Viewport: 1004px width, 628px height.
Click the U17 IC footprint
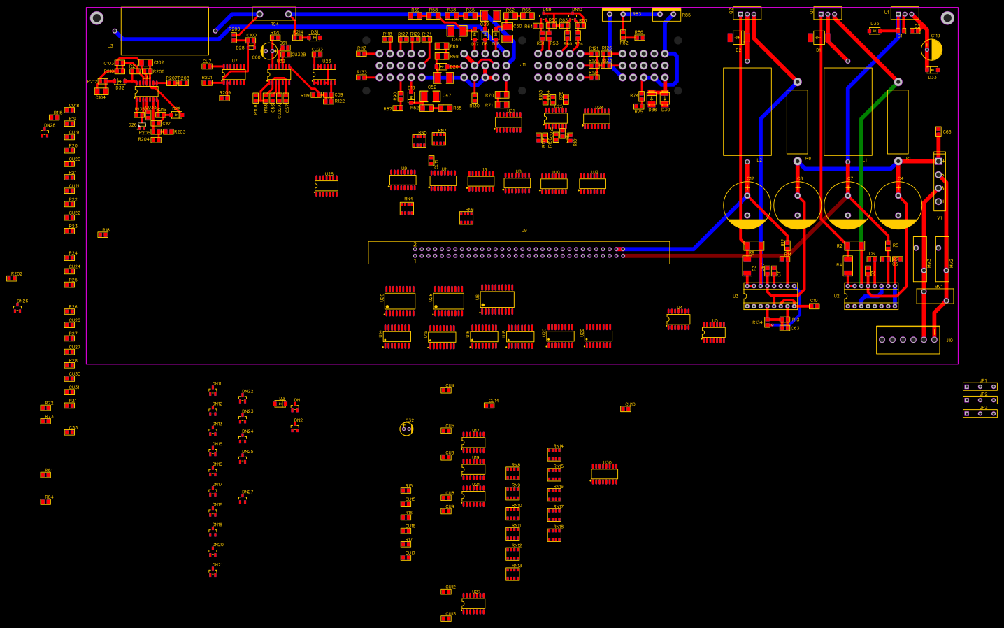[473, 442]
